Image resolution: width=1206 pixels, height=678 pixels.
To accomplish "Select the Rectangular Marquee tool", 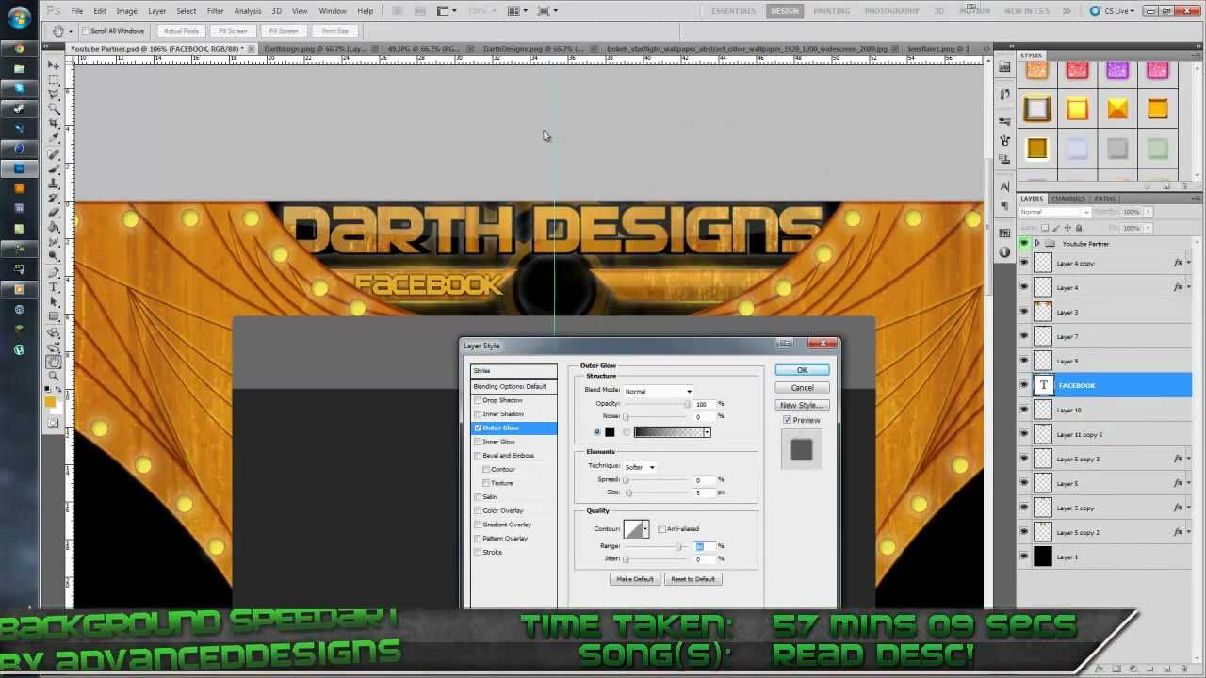I will pyautogui.click(x=54, y=81).
